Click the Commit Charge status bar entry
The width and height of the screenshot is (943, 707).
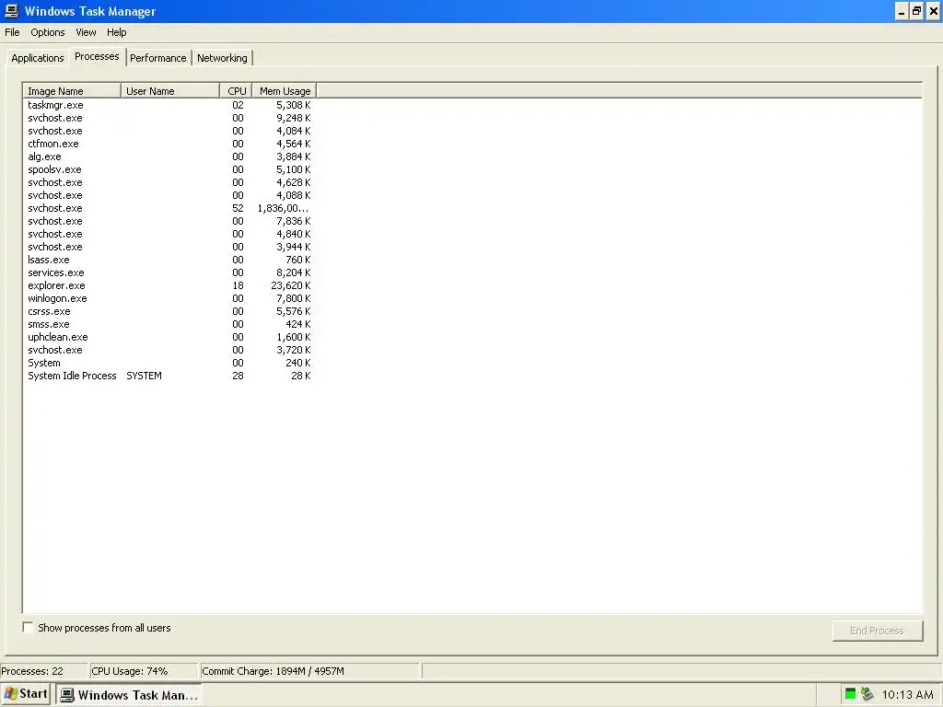click(x=309, y=671)
